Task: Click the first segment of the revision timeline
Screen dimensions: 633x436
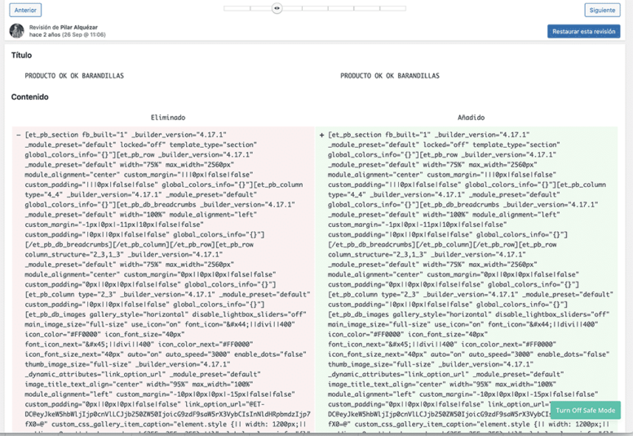Action: (237, 8)
